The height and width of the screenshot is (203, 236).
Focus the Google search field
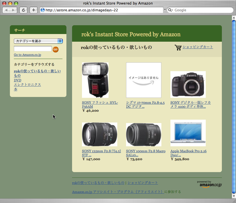pos(200,10)
